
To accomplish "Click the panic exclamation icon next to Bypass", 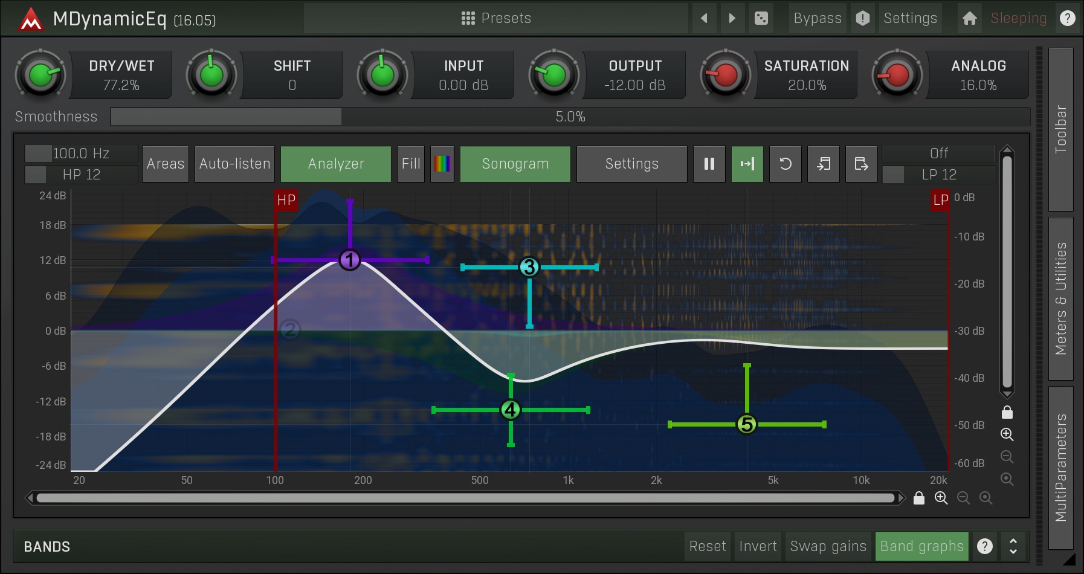I will coord(863,18).
